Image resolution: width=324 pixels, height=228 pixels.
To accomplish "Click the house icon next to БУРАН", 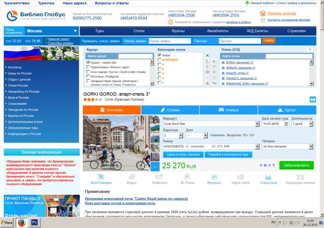I will (x=223, y=62).
